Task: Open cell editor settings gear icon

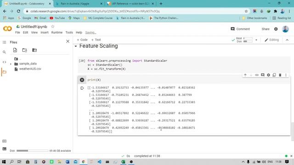Action: click(268, 75)
